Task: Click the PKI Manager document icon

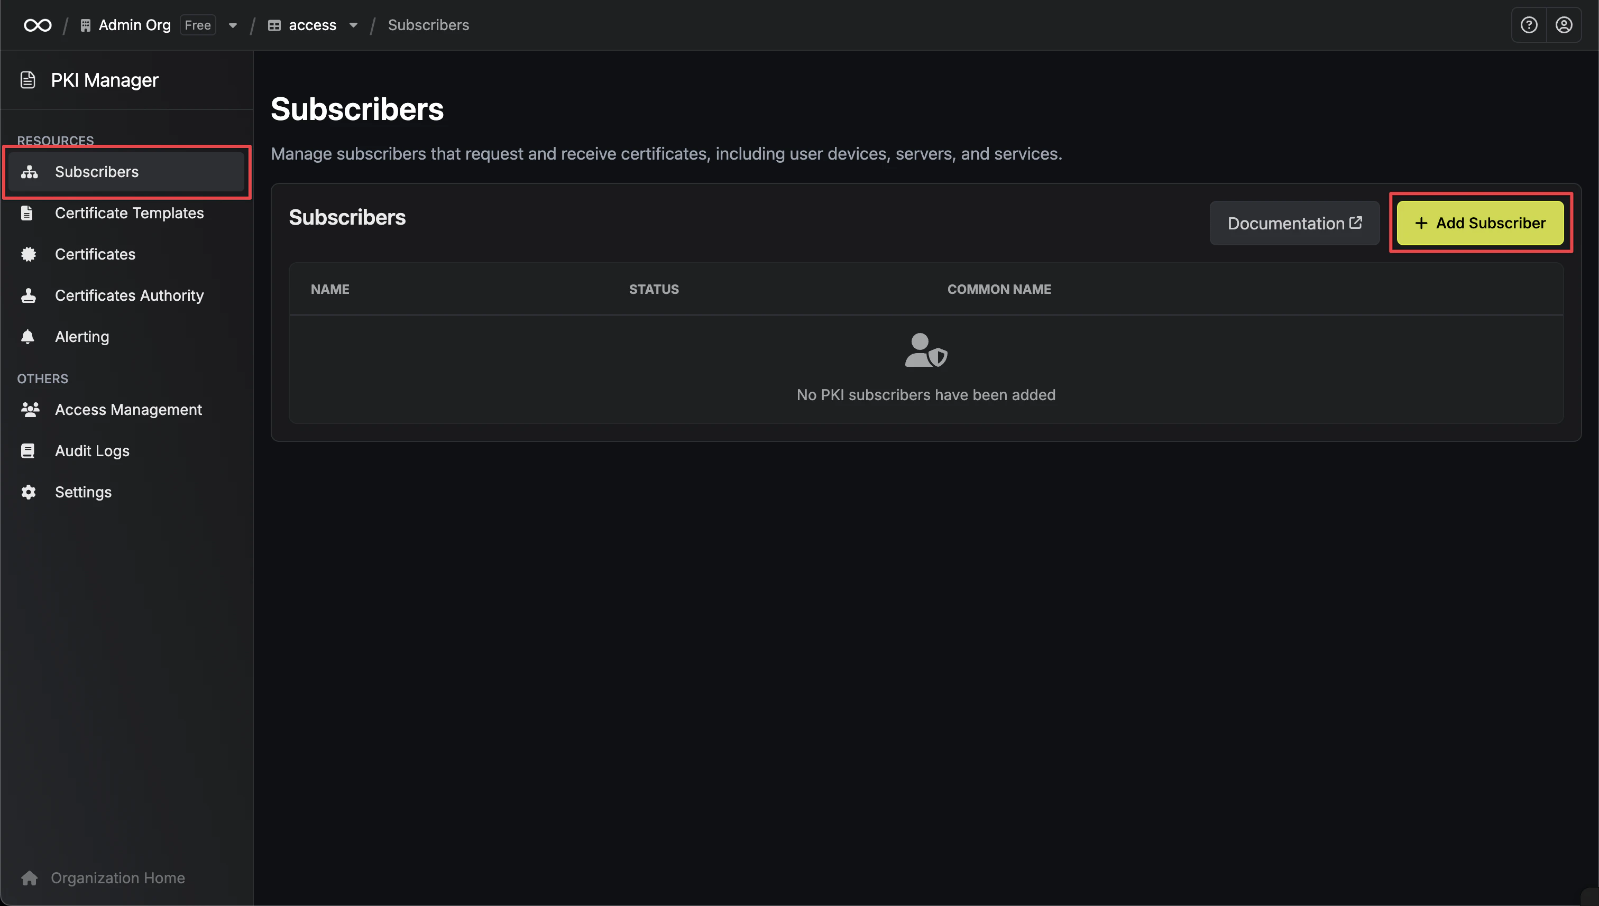Action: tap(27, 80)
